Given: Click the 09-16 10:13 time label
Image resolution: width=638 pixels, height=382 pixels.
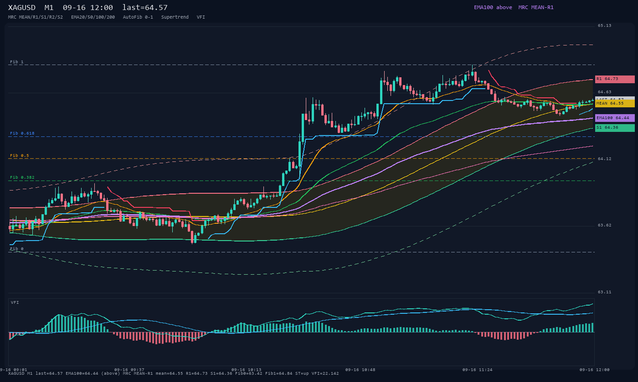Looking at the screenshot, I should pos(247,370).
